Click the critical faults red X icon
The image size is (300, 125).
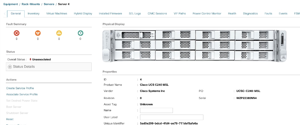(x=17, y=33)
